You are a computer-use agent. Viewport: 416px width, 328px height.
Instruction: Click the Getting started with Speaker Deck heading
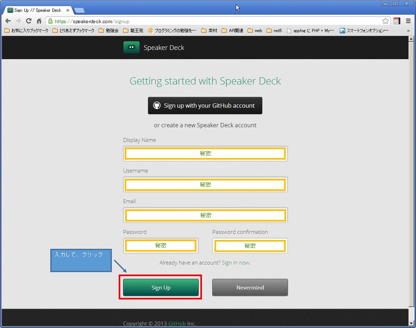[x=205, y=81]
